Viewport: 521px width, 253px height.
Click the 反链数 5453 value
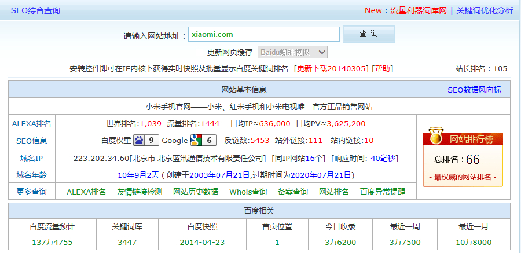click(260, 140)
